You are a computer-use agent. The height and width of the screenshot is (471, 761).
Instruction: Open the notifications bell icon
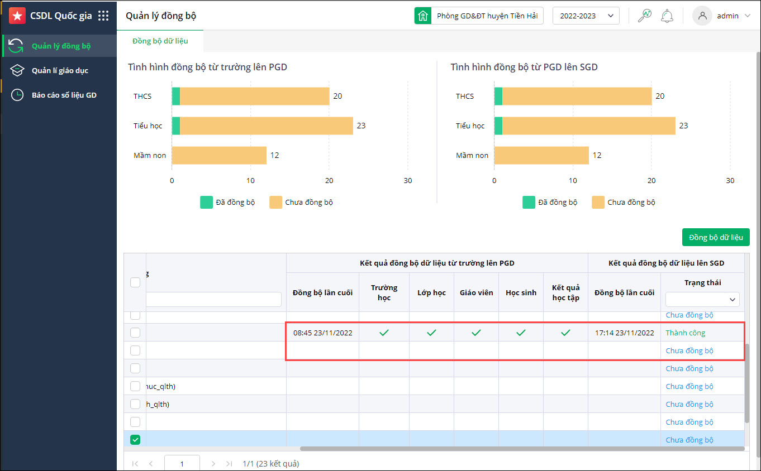[x=667, y=16]
